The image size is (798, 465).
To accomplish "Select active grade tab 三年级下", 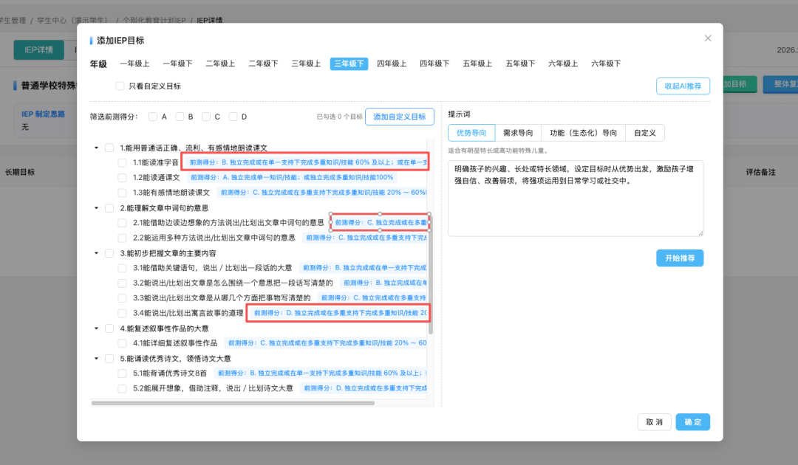I will [x=349, y=63].
